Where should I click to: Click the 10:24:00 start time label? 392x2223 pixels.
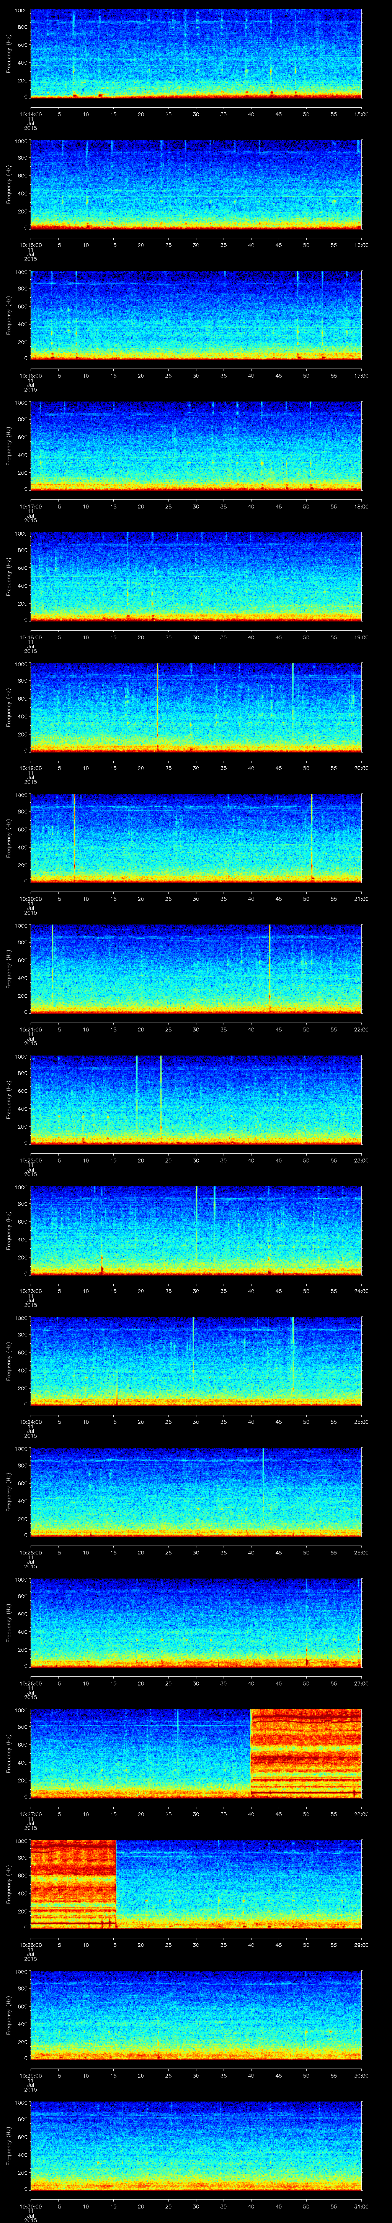[30, 1421]
